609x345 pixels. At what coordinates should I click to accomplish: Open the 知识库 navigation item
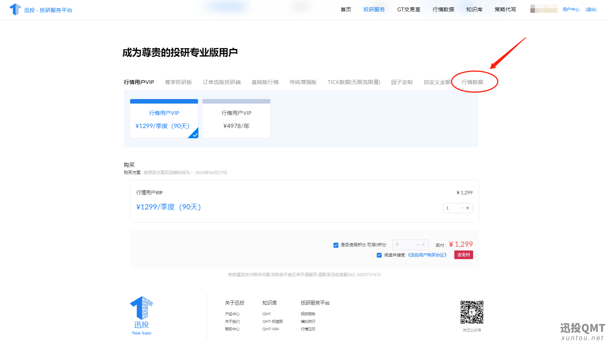coord(474,9)
